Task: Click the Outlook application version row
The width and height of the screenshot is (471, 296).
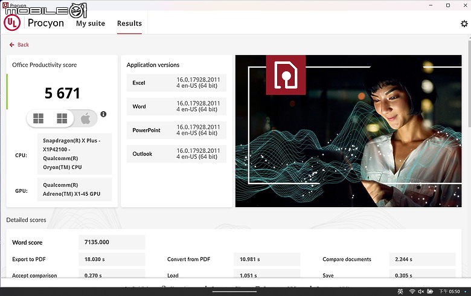Action: coord(176,154)
